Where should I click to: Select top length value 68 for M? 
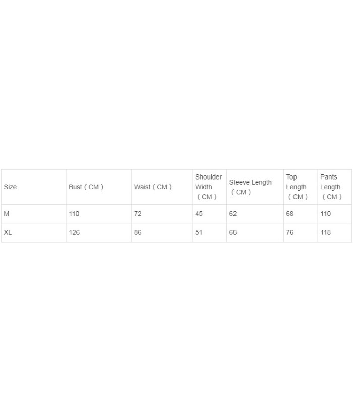[290, 214]
